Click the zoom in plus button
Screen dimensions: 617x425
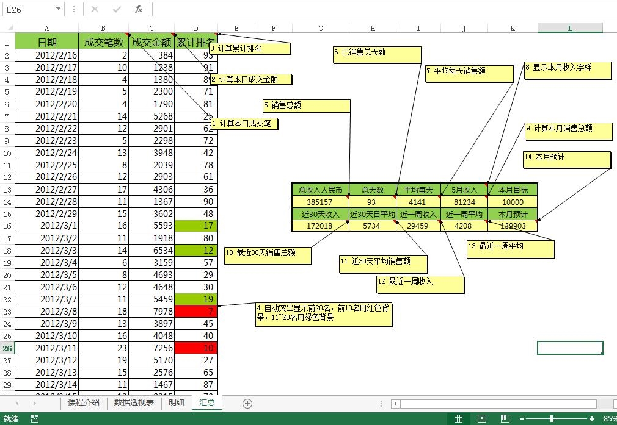pos(592,419)
